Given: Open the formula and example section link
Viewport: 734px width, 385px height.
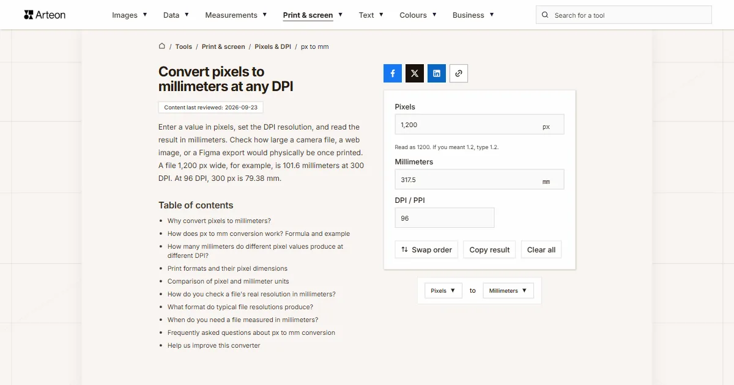Looking at the screenshot, I should 259,233.
